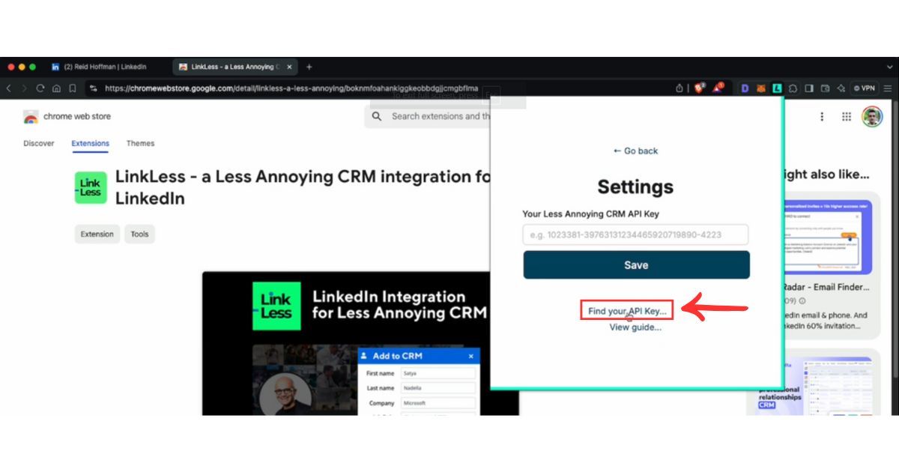Screen dimensions: 899x472
Task: Switch to the Themes tab
Action: click(140, 143)
